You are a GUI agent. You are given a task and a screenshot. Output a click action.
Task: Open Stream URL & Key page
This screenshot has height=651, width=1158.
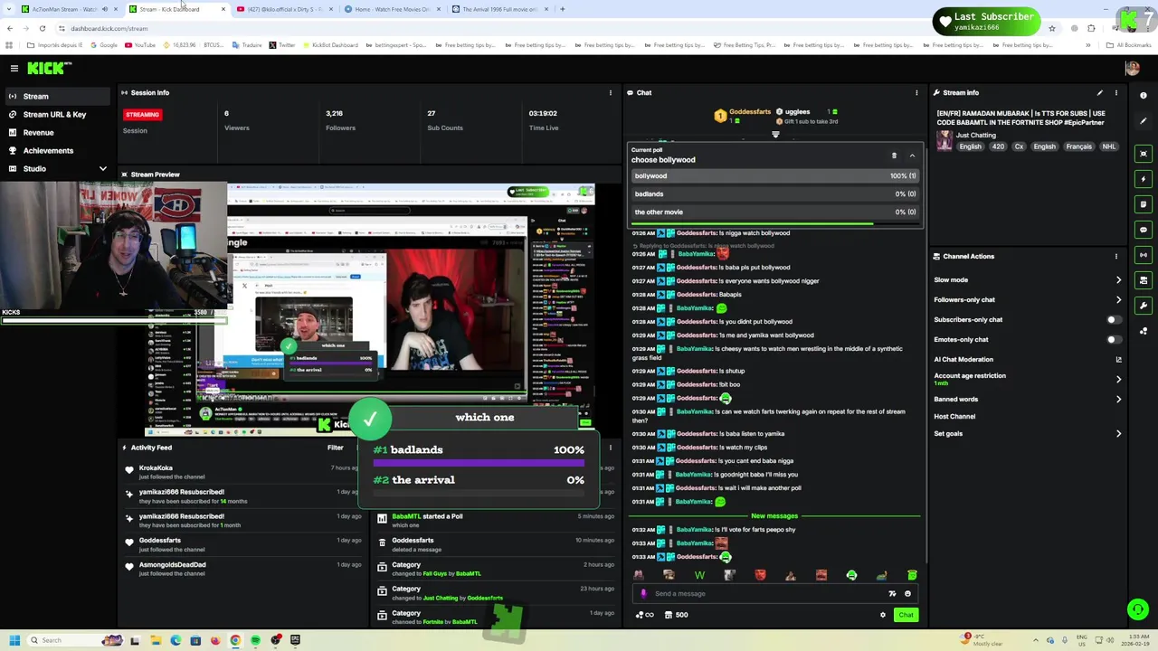tap(56, 114)
